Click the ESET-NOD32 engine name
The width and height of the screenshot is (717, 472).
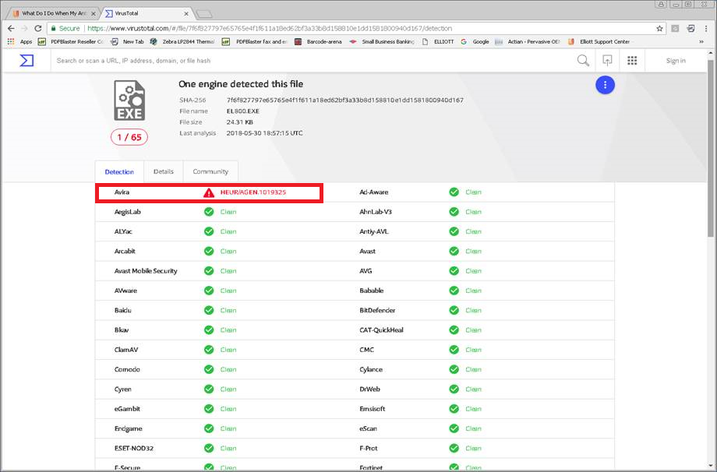coord(133,448)
